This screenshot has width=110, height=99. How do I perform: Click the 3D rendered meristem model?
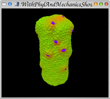55,50
